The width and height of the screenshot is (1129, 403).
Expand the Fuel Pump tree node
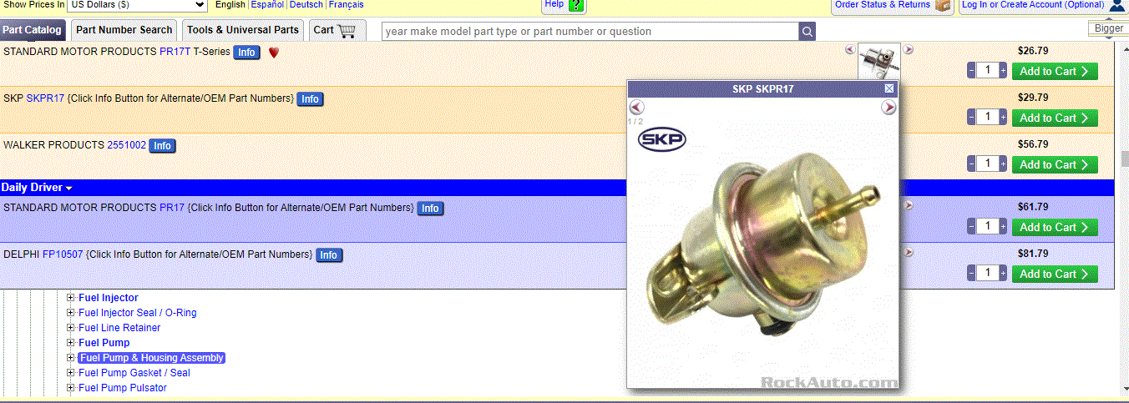coord(71,343)
